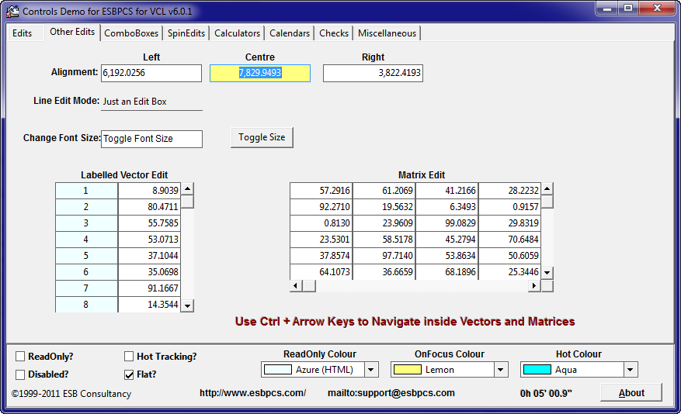The height and width of the screenshot is (414, 681).
Task: Select the Miscellaneous tab
Action: pyautogui.click(x=387, y=33)
